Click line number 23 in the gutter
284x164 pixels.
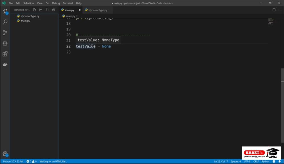pos(68,52)
